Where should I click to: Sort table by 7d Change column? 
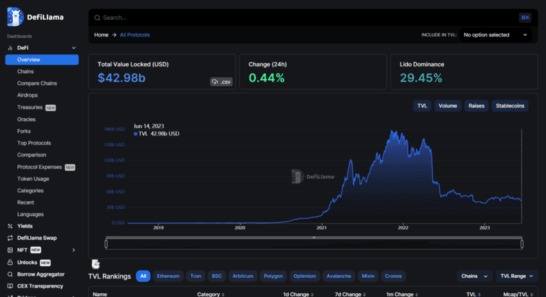(350, 294)
